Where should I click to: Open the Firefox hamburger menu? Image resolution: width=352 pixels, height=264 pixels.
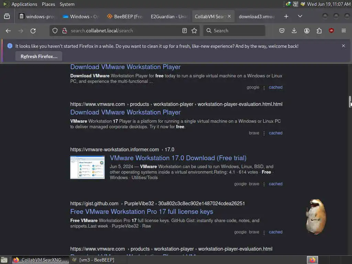[344, 31]
